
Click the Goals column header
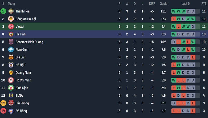(163, 4)
